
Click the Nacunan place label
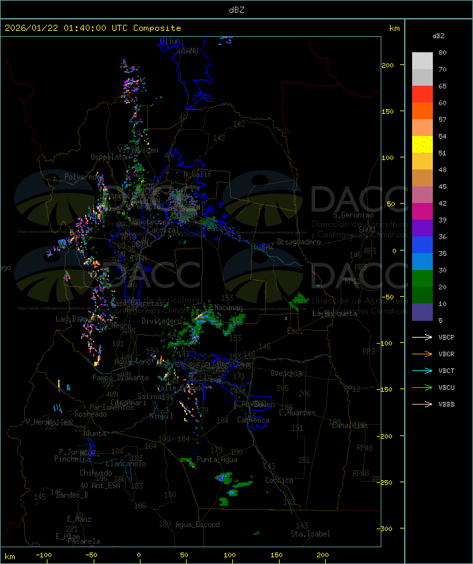229,307
